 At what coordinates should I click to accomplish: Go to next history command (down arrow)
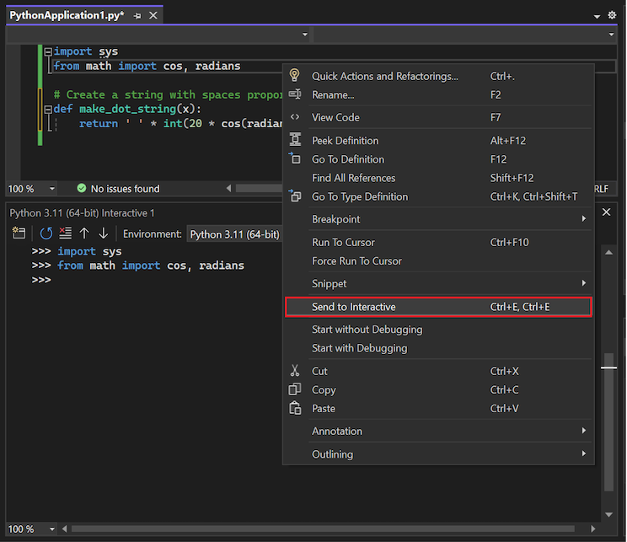(x=103, y=233)
